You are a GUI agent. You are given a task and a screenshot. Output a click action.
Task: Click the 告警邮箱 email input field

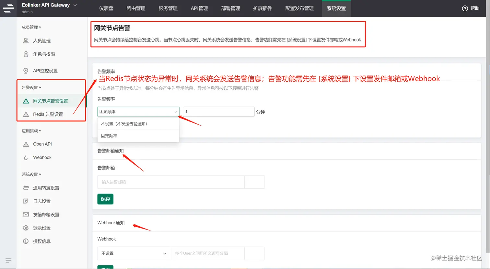click(x=171, y=182)
